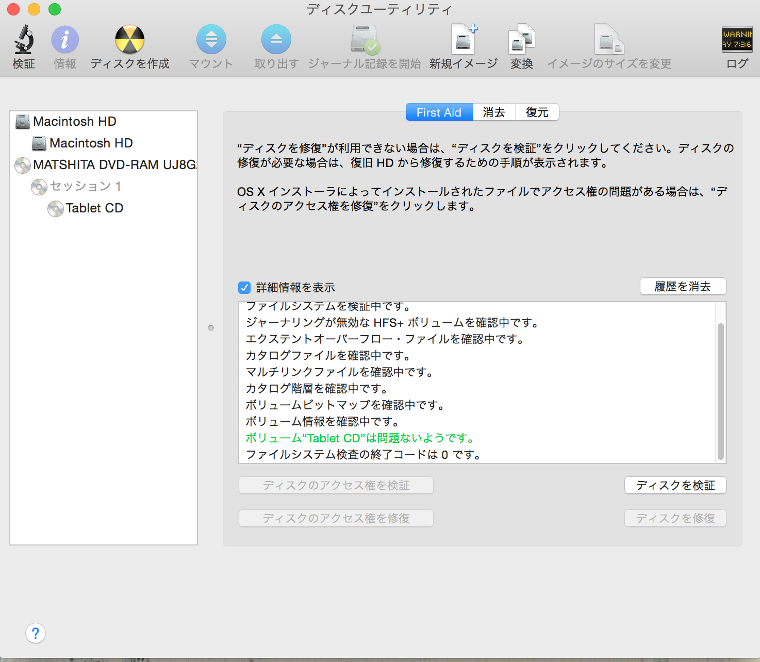Click the 検証 microscope icon in toolbar
The width and height of the screenshot is (760, 662).
[24, 40]
